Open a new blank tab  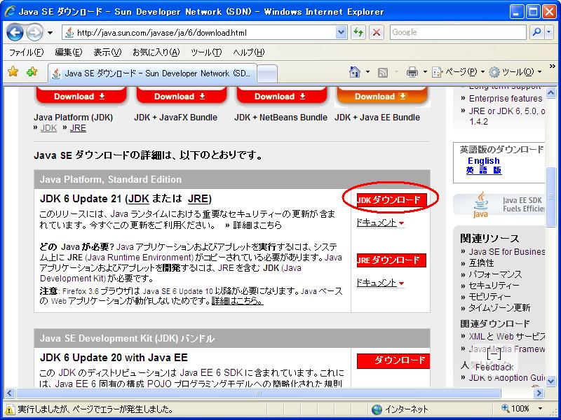(x=267, y=74)
